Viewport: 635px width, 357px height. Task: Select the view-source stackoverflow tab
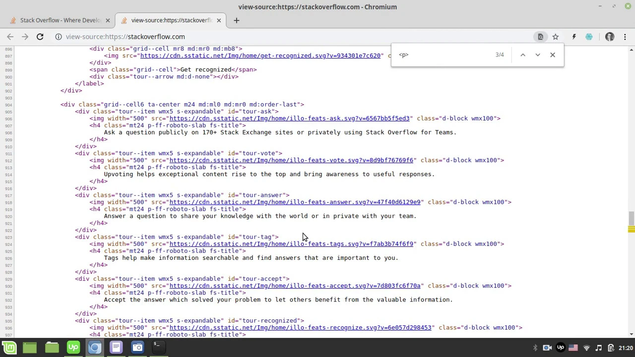[172, 20]
